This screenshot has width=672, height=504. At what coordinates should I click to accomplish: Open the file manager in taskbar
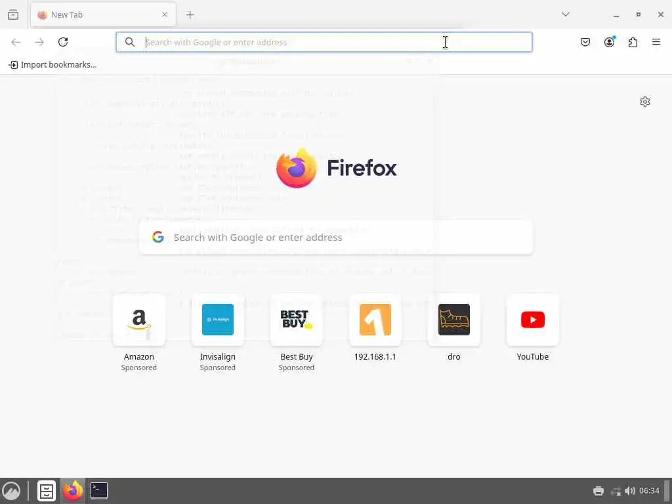pyautogui.click(x=47, y=491)
